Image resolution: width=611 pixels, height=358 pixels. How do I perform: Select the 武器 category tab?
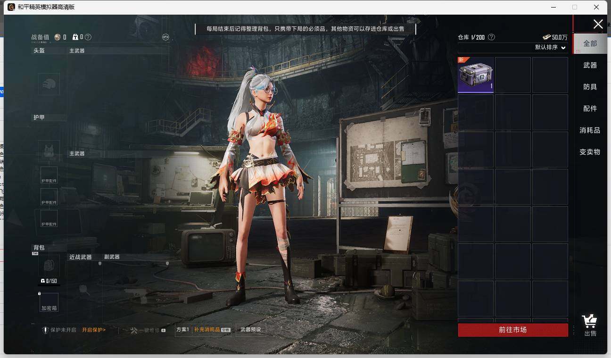[590, 65]
